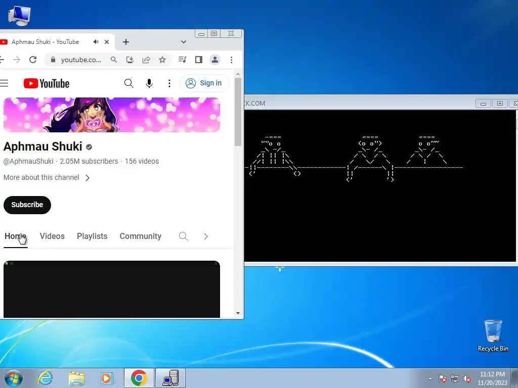Reload the page in Chrome
The width and height of the screenshot is (518, 388).
(33, 60)
